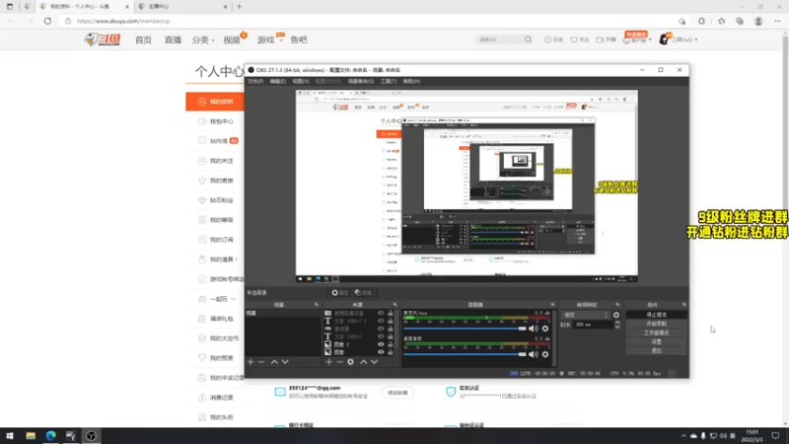Open the 视图(V) menu in OBS
The height and width of the screenshot is (444, 789).
pyautogui.click(x=301, y=81)
